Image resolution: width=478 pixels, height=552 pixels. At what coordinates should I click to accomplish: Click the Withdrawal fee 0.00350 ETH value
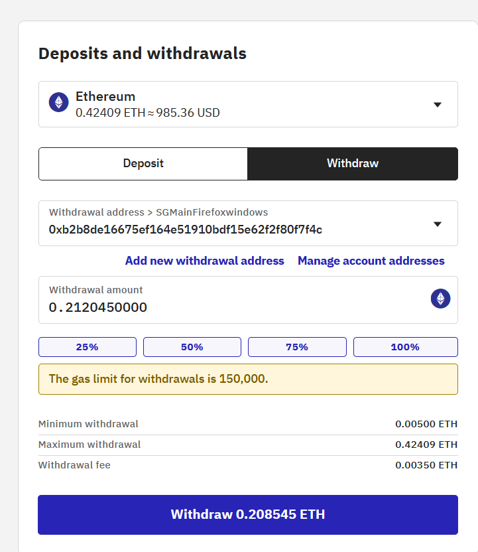point(426,465)
